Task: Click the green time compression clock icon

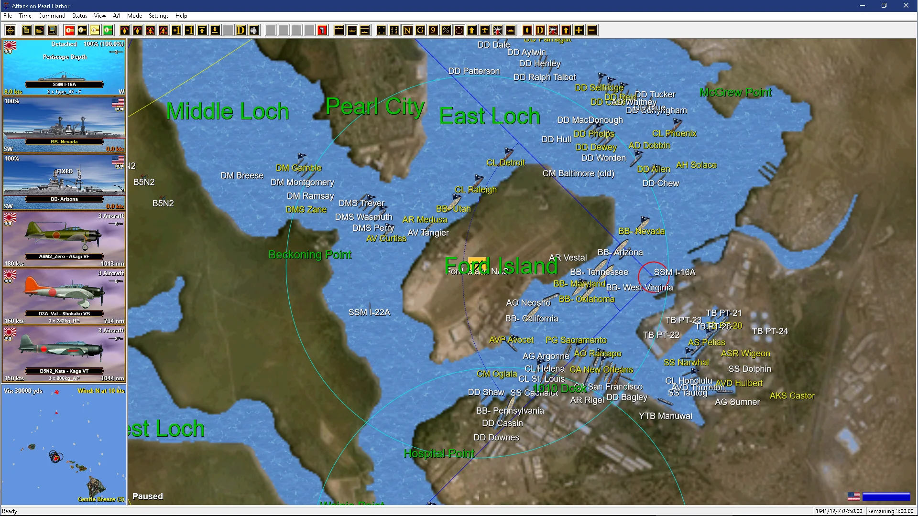Action: (x=108, y=31)
